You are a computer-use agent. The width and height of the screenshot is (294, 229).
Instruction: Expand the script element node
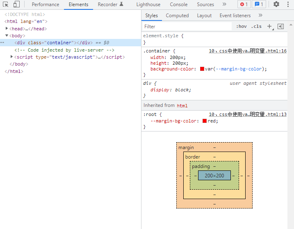(x=11, y=57)
